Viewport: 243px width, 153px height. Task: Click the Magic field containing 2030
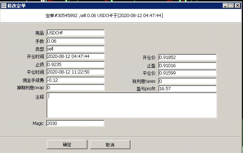[x=75, y=124]
